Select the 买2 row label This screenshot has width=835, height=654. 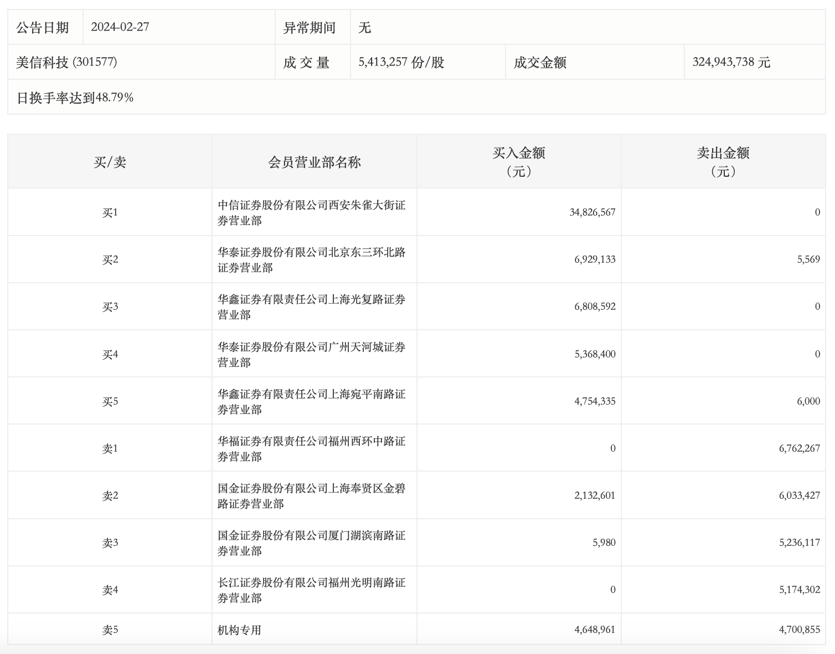(110, 259)
